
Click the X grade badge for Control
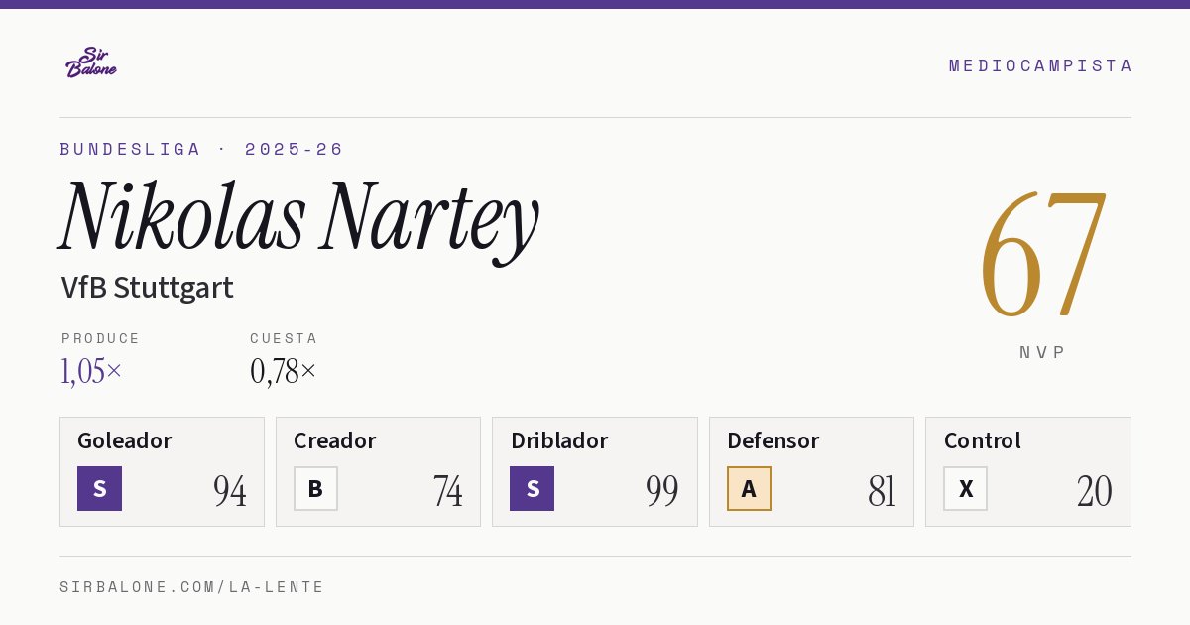(x=965, y=488)
